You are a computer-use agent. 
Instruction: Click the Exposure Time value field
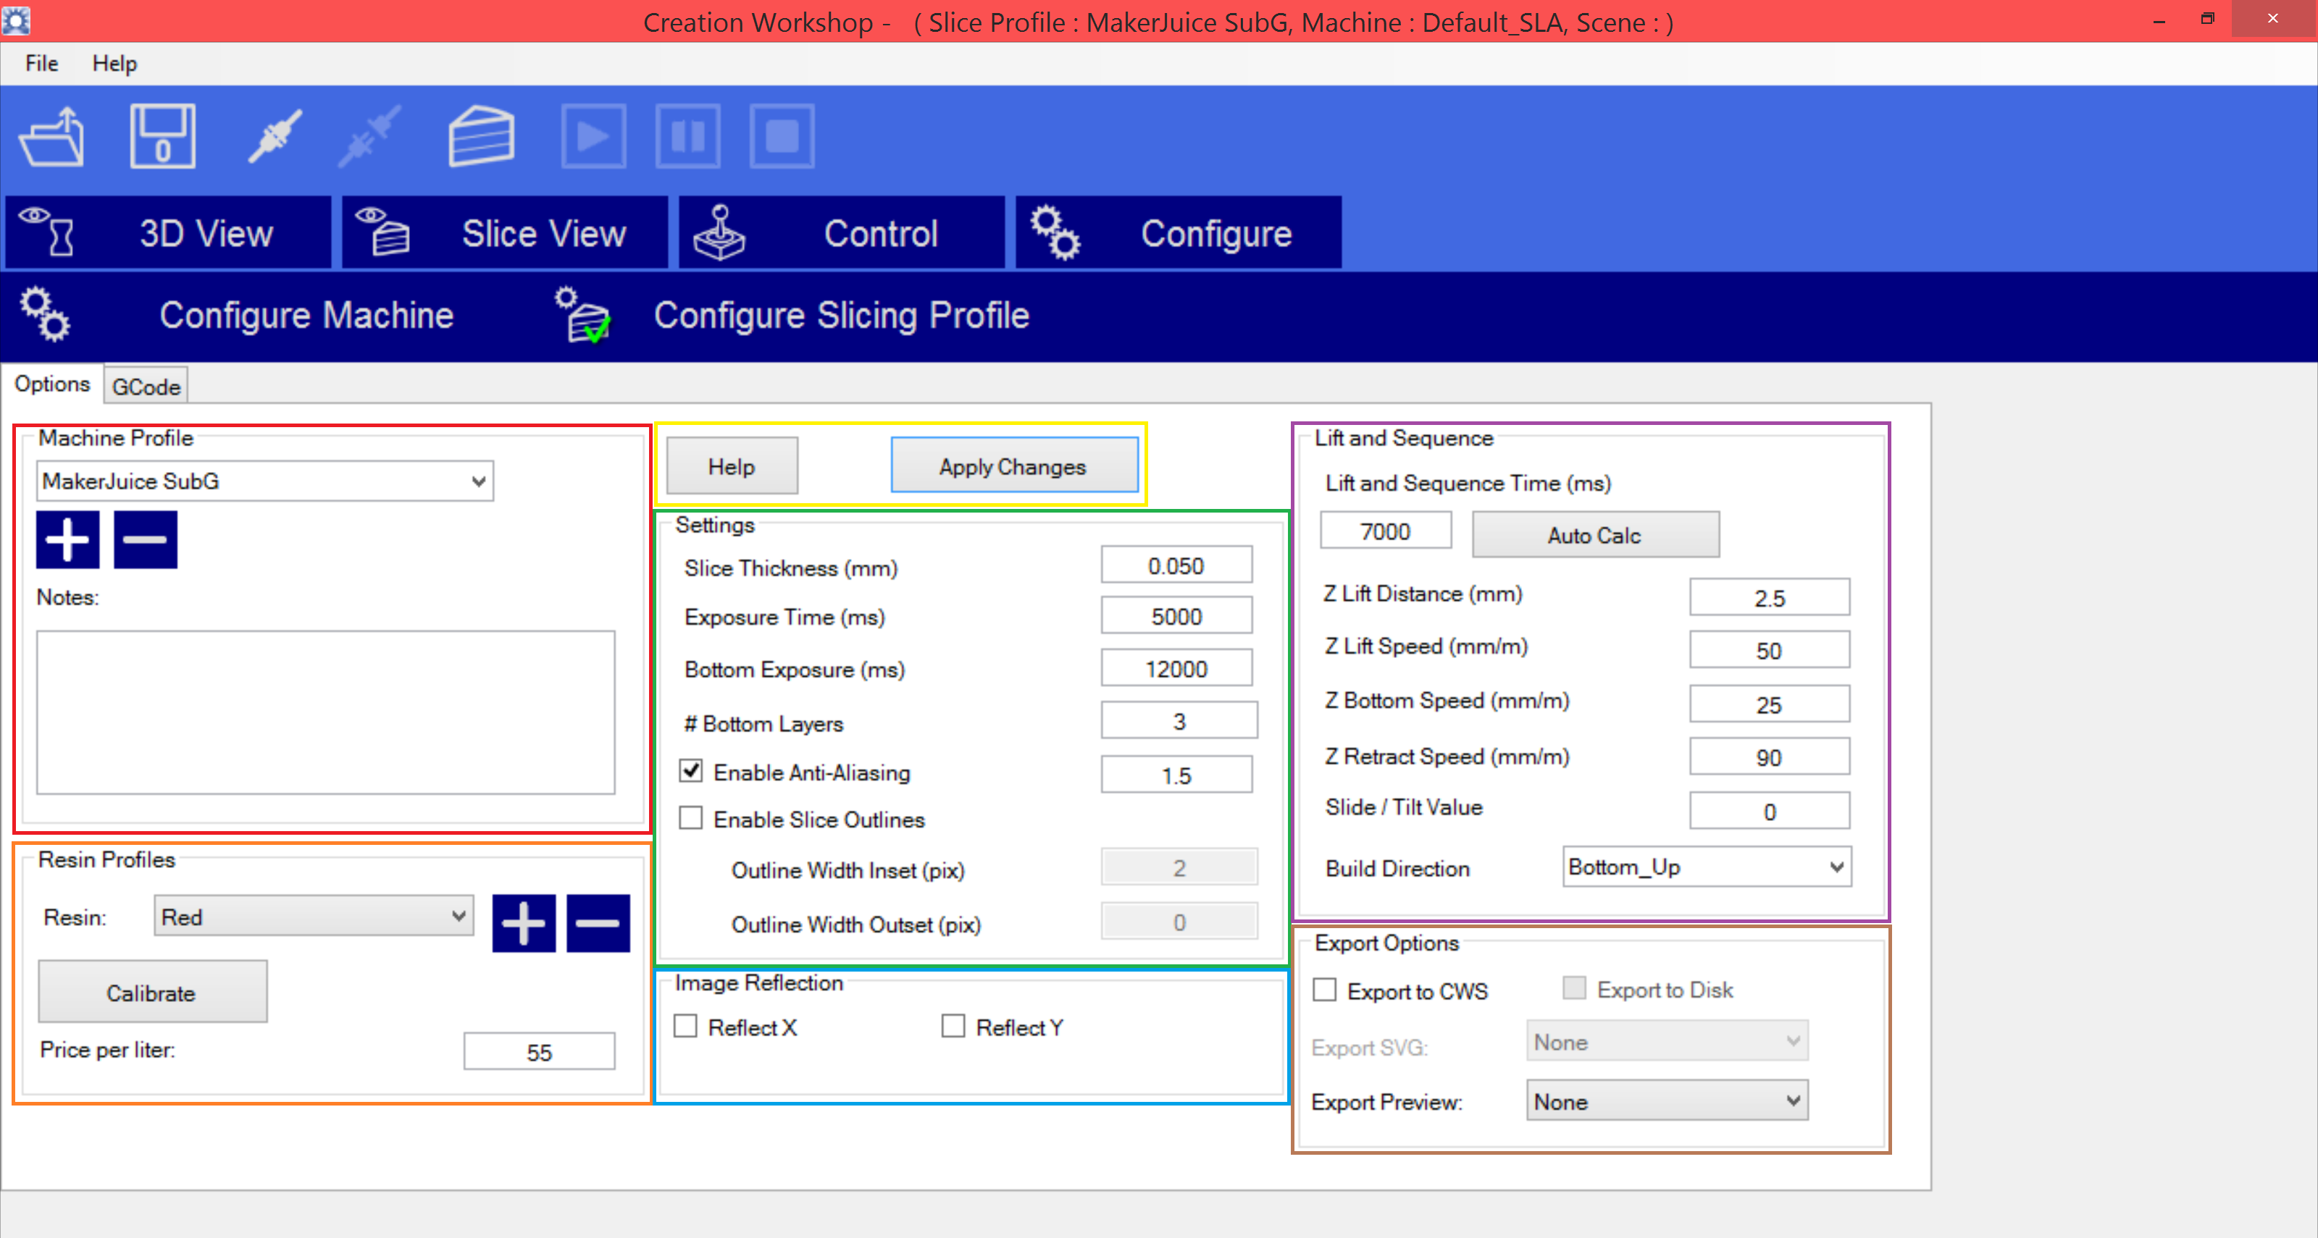(1176, 616)
